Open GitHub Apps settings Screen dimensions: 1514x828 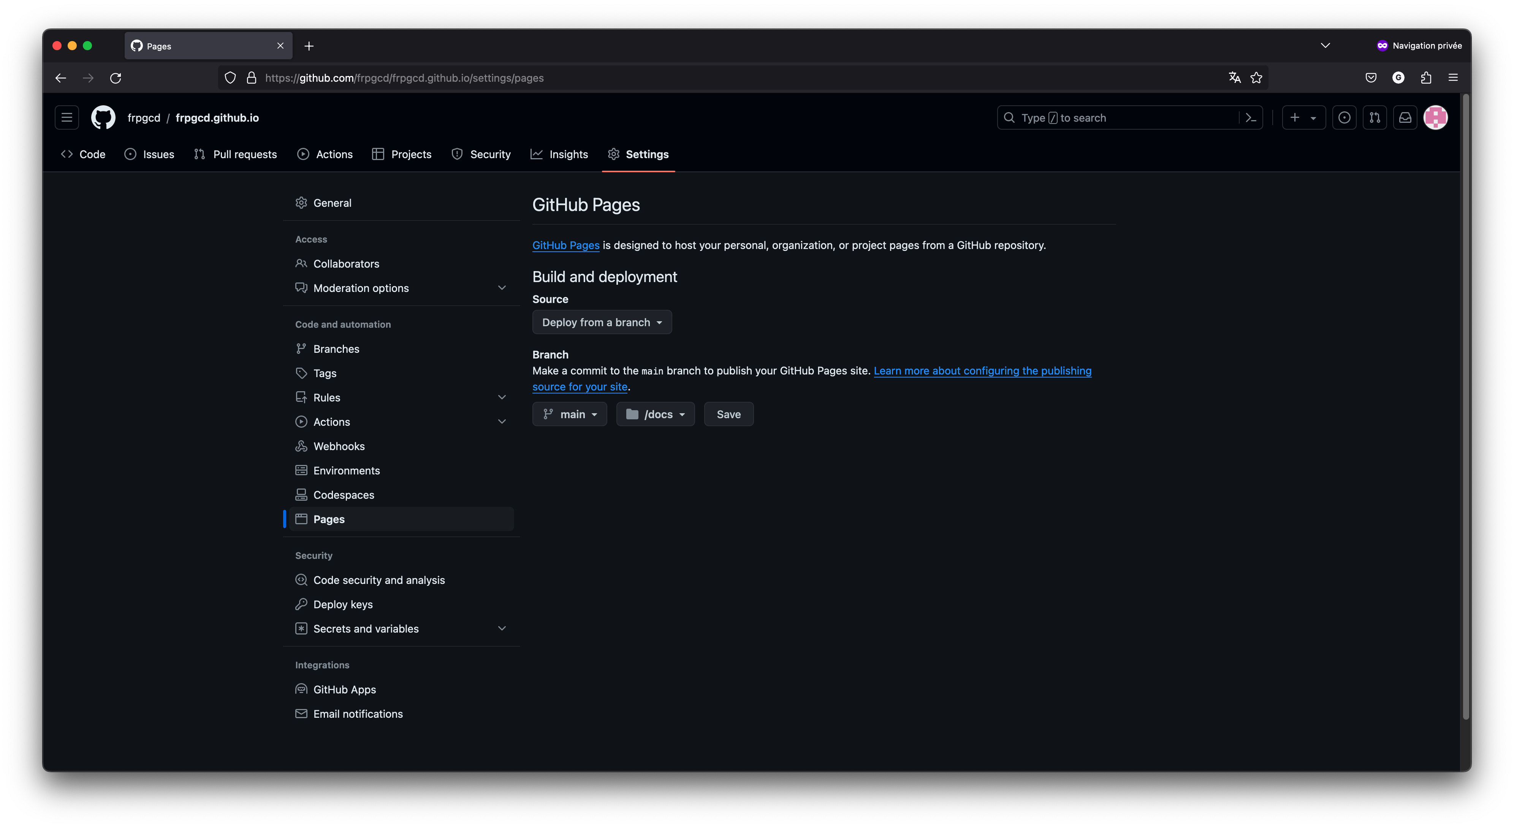(401, 689)
